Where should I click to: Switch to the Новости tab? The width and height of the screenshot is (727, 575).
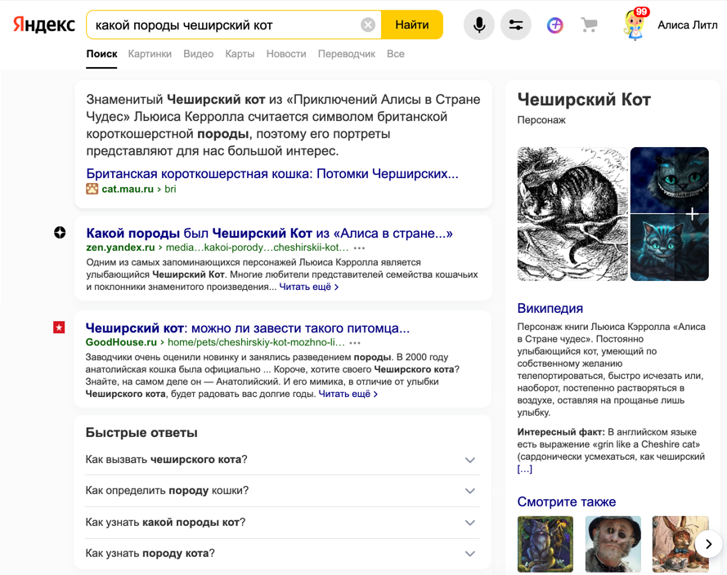tap(286, 54)
